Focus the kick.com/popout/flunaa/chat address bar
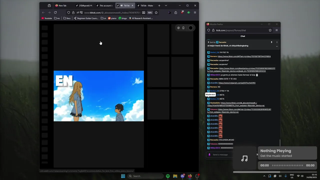Image resolution: width=320 pixels, height=180 pixels. pos(231,30)
